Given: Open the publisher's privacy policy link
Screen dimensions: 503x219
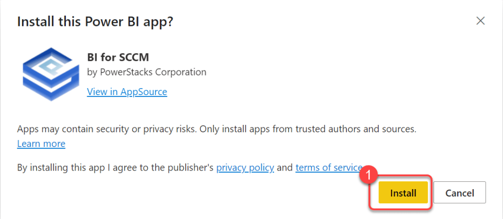Looking at the screenshot, I should tap(245, 168).
